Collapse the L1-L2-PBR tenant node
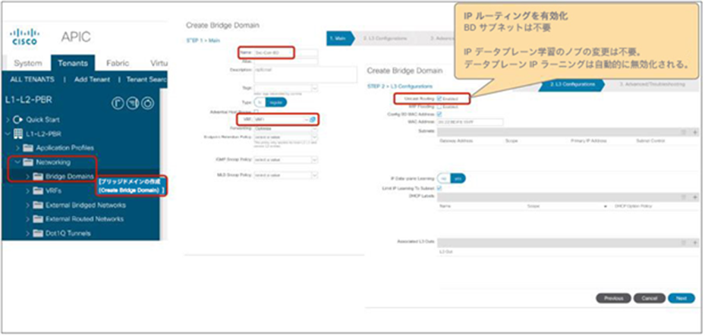 [8, 133]
